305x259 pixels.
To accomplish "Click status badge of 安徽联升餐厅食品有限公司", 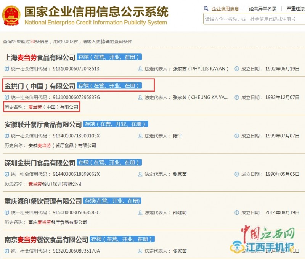I will pyautogui.click(x=116, y=124).
